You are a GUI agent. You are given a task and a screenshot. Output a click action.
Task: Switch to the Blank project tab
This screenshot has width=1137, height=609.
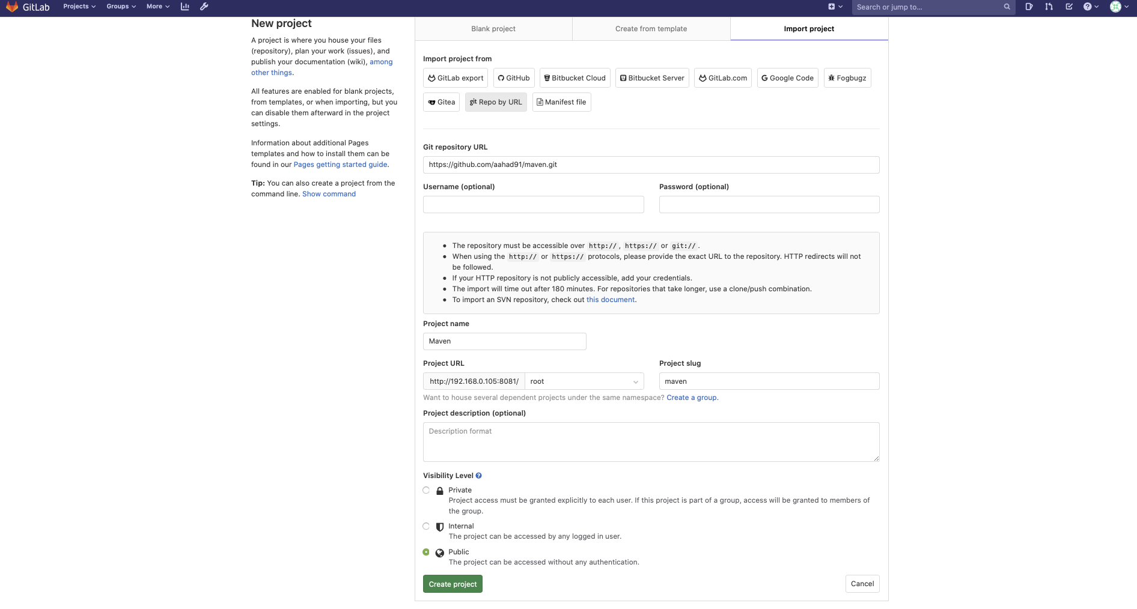pyautogui.click(x=493, y=29)
